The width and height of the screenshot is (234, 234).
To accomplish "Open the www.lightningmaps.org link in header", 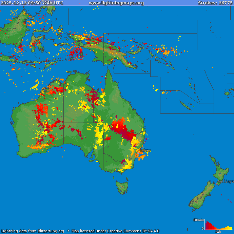I will [116, 3].
